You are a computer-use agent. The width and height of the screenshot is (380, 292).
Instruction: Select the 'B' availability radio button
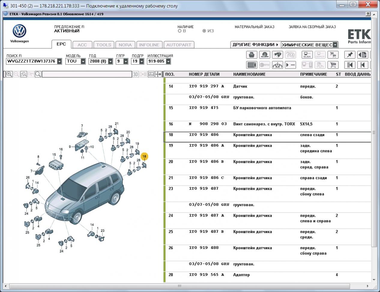pyautogui.click(x=180, y=31)
